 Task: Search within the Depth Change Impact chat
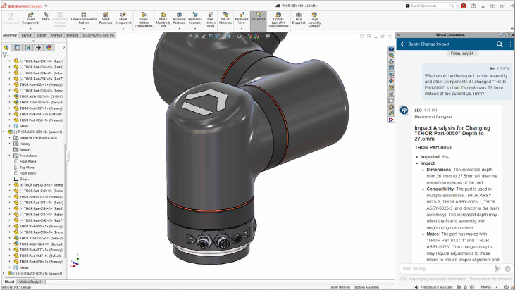(500, 44)
